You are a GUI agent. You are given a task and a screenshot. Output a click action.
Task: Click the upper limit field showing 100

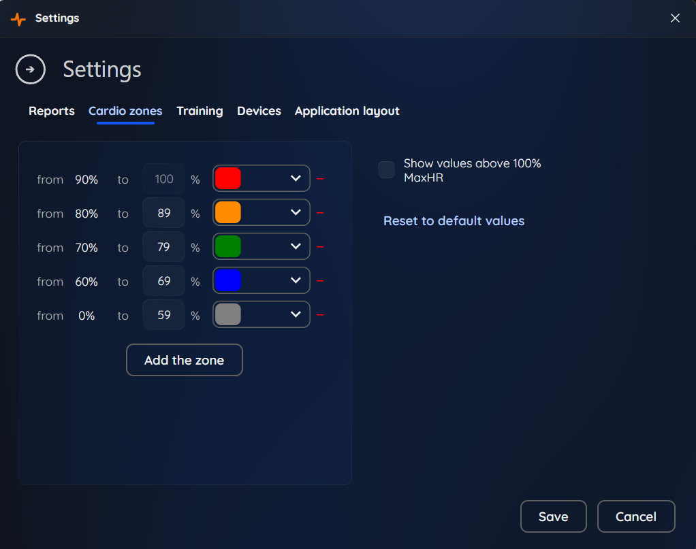(x=164, y=179)
